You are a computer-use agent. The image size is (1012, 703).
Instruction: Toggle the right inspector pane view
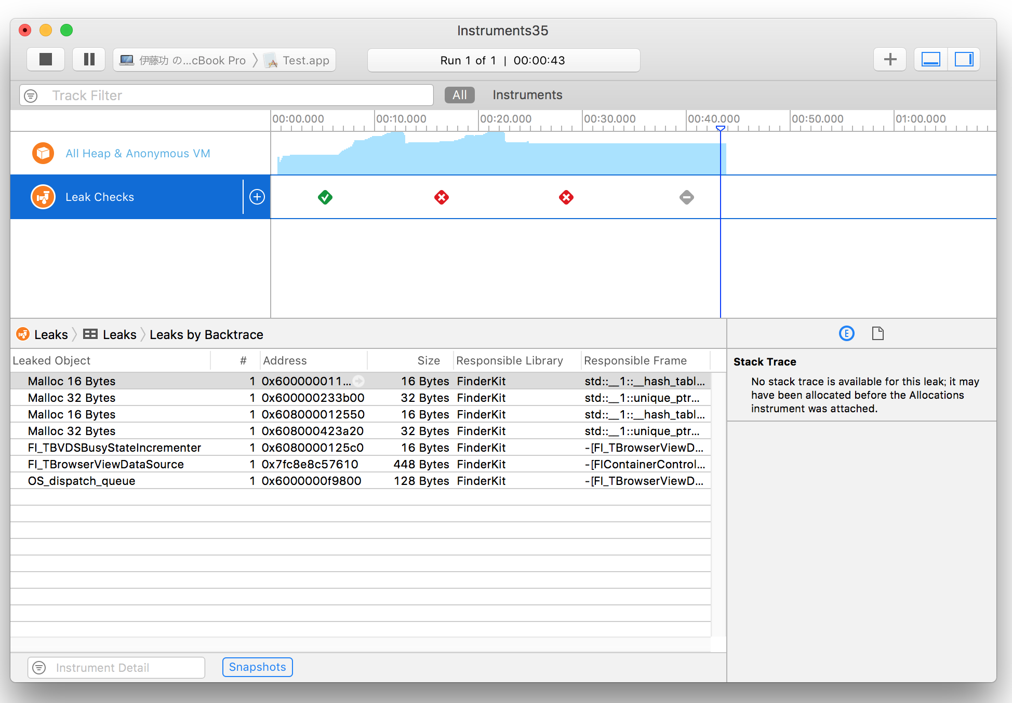[x=964, y=60]
